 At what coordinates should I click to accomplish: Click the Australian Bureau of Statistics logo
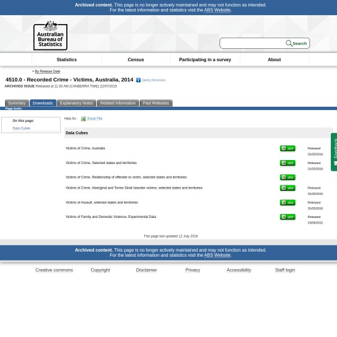(x=50, y=35)
